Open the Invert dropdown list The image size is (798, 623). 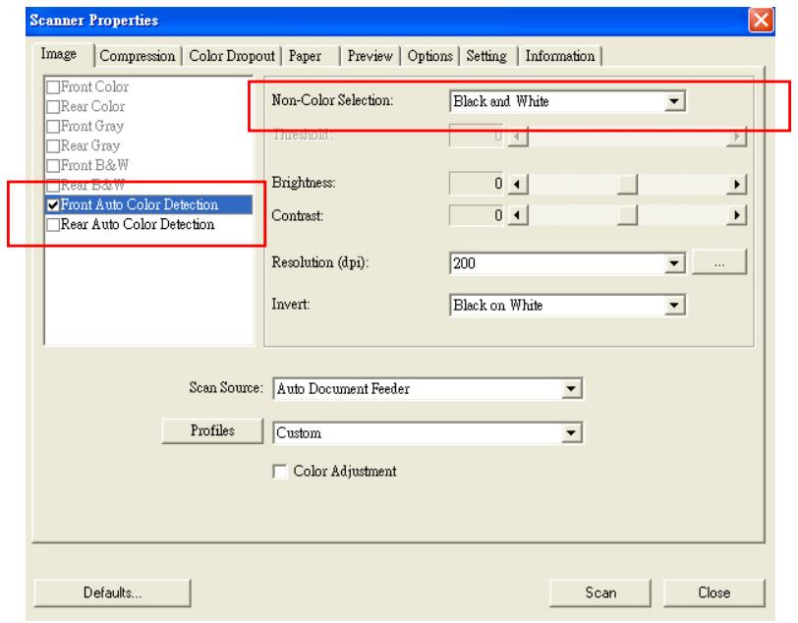[x=673, y=306]
